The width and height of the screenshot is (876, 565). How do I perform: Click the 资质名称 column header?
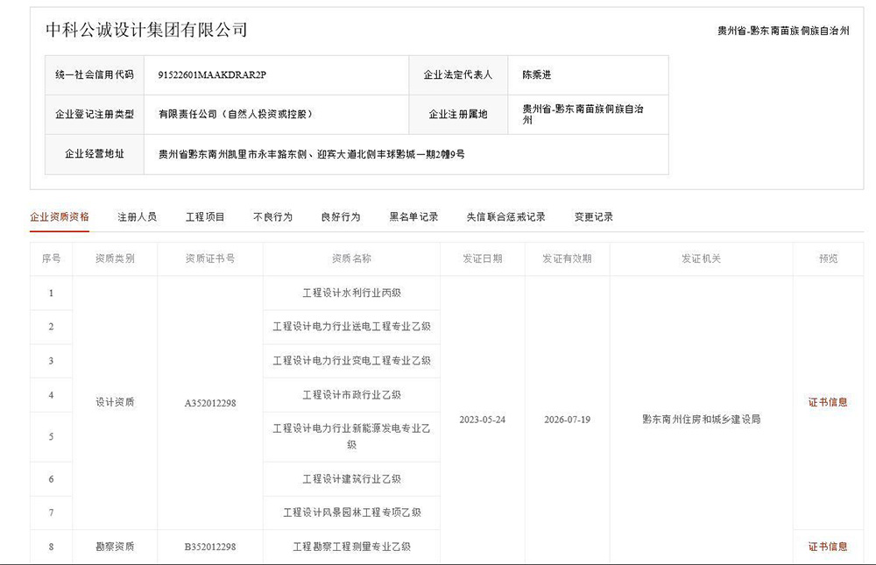coord(351,258)
